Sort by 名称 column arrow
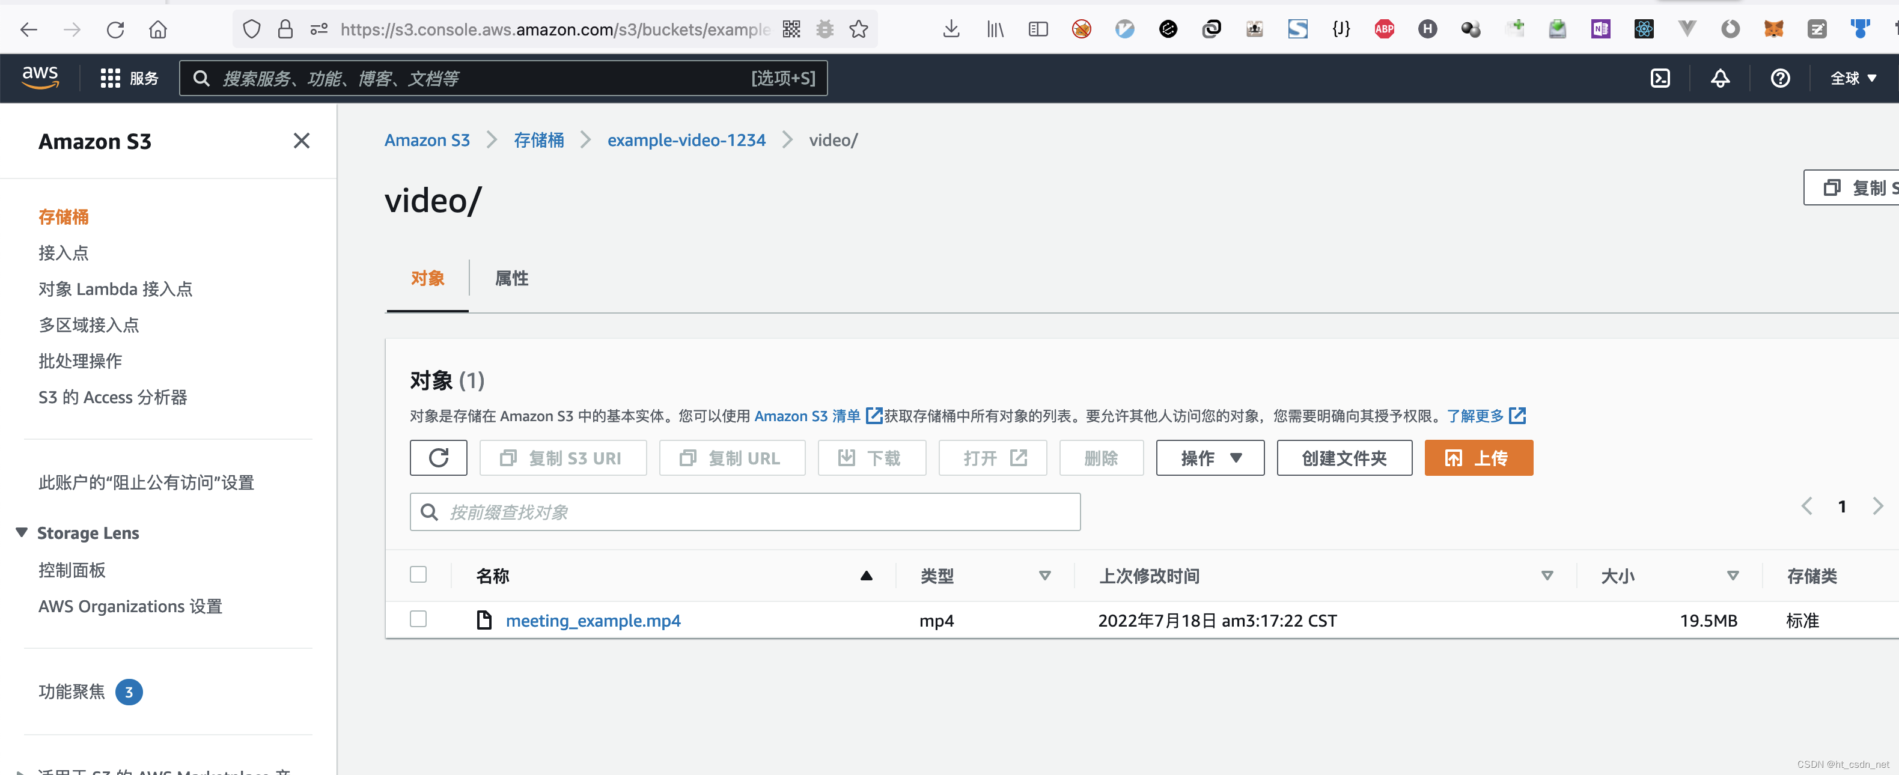Viewport: 1899px width, 775px height. pyautogui.click(x=866, y=576)
